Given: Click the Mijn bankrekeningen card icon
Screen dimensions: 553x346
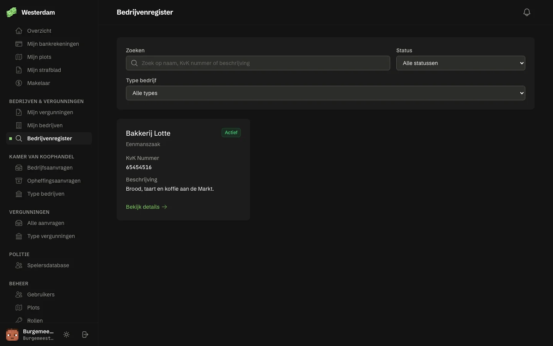Looking at the screenshot, I should coord(19,44).
